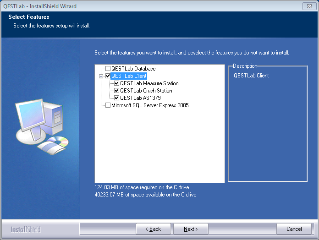Screen dimensions: 319x240
Task: Uncheck the QESTLab Client checkbox
Action: 108,76
